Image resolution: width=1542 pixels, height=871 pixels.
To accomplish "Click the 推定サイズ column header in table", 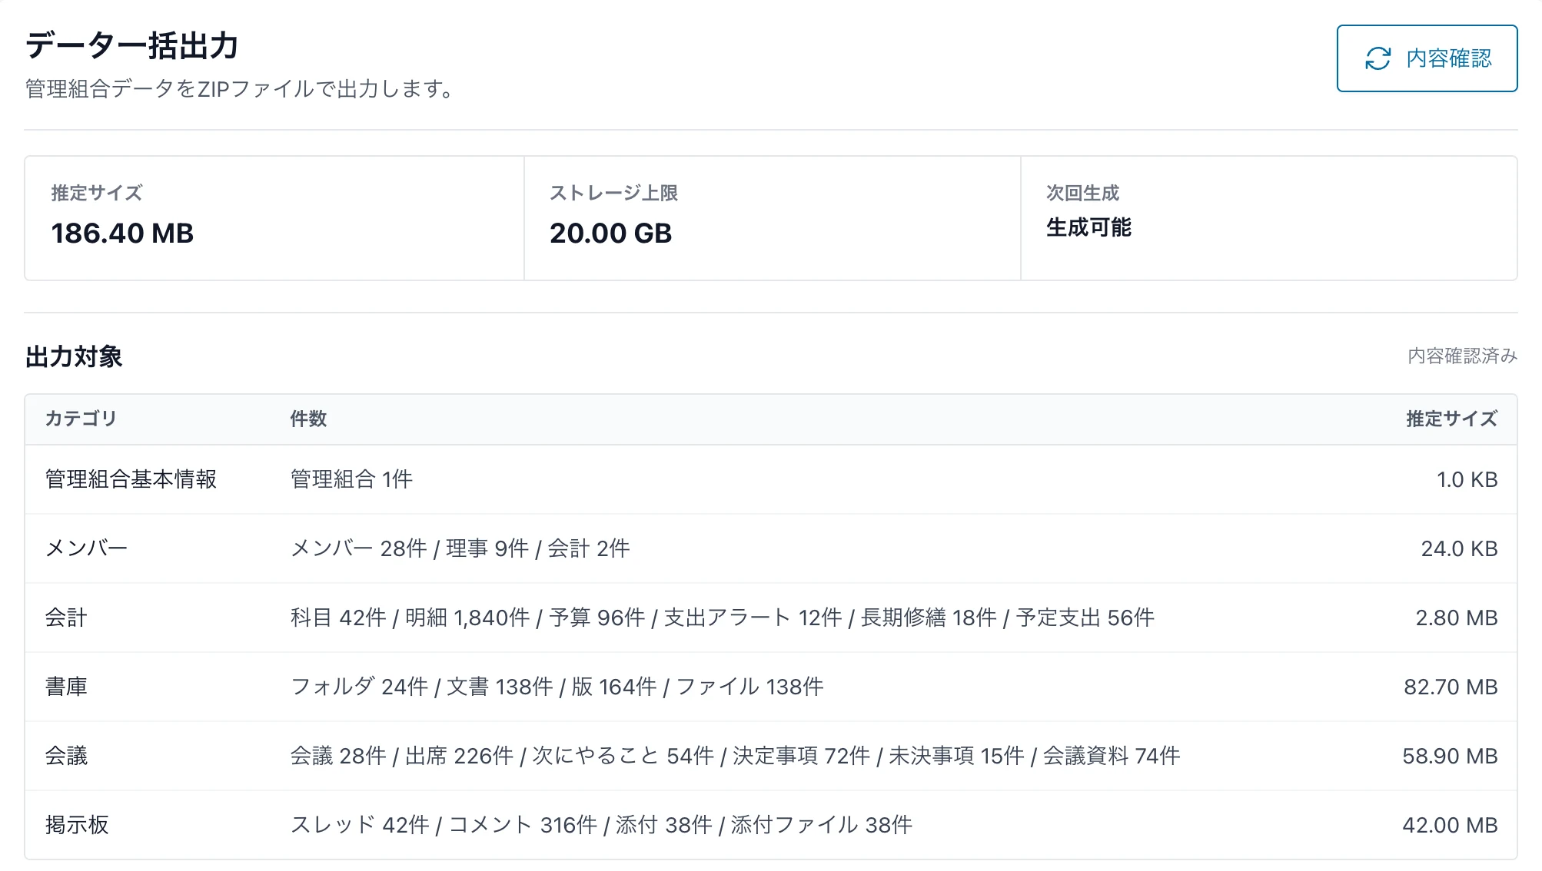I will point(1451,419).
